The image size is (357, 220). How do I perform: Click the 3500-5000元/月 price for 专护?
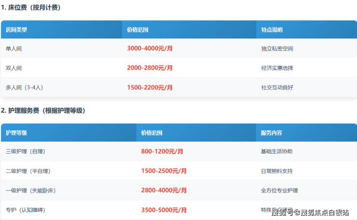pos(164,210)
